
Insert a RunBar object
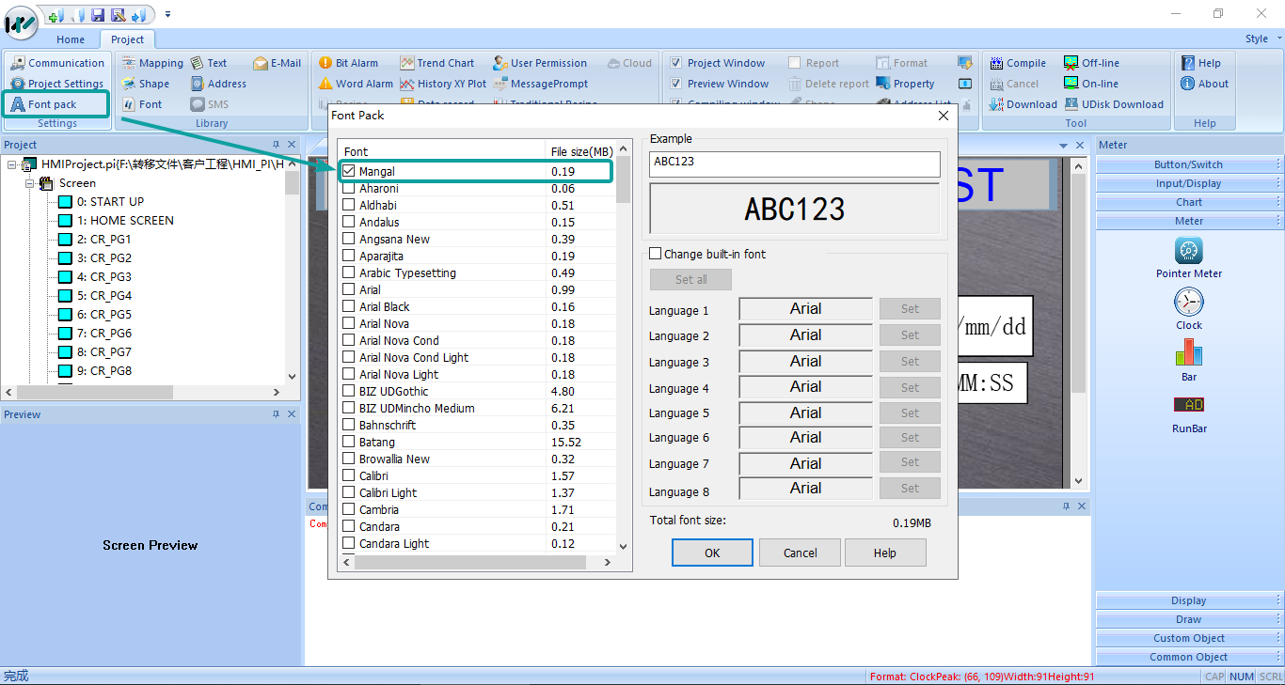(x=1189, y=413)
